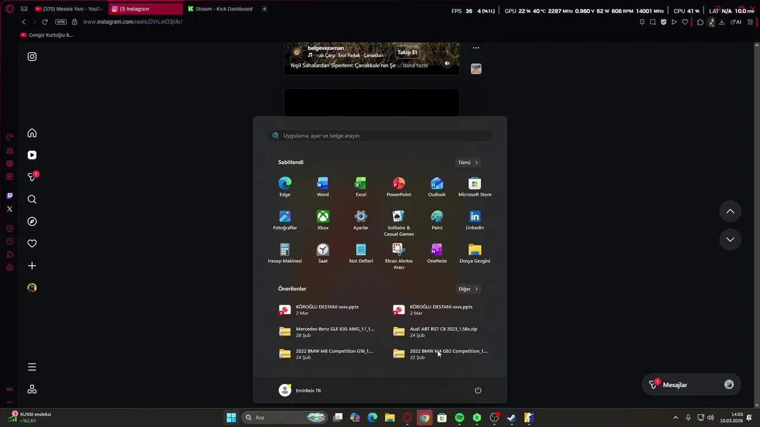This screenshot has width=760, height=427.
Task: Click Instagram create plus icon
Action: tap(32, 266)
